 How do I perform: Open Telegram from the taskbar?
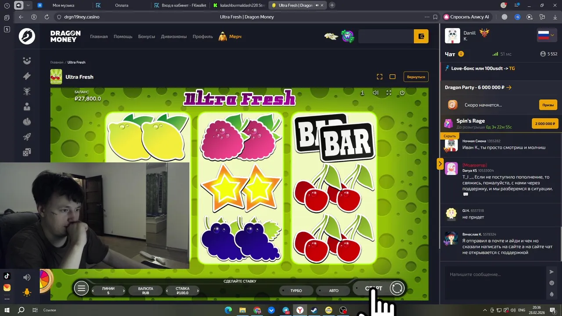285,310
